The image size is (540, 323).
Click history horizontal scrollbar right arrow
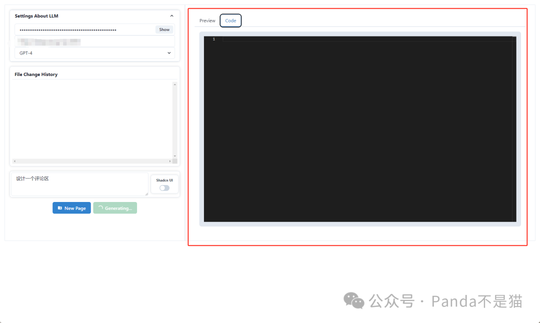pyautogui.click(x=170, y=161)
